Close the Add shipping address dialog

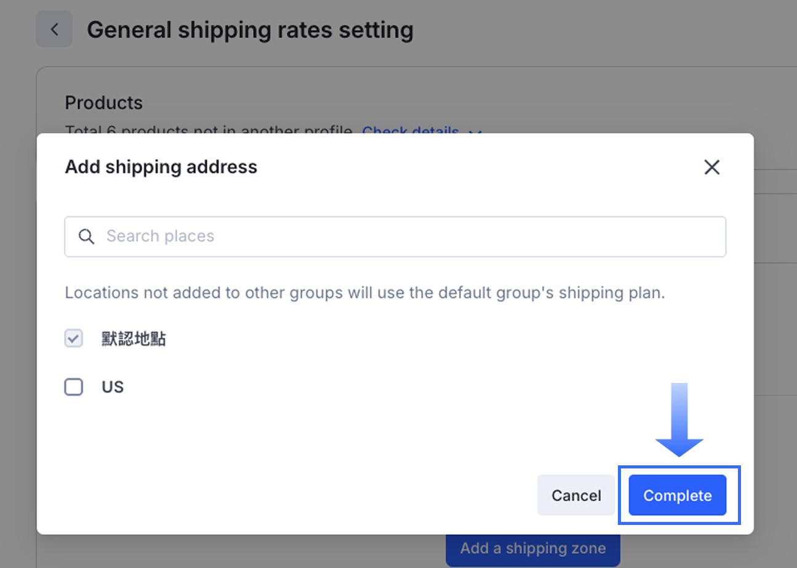(711, 167)
